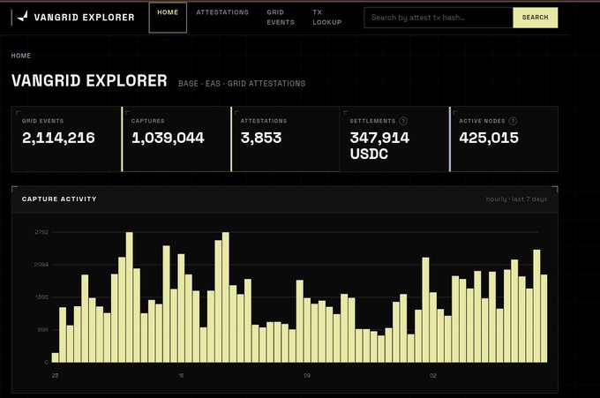Click the value 425,015

(x=489, y=138)
